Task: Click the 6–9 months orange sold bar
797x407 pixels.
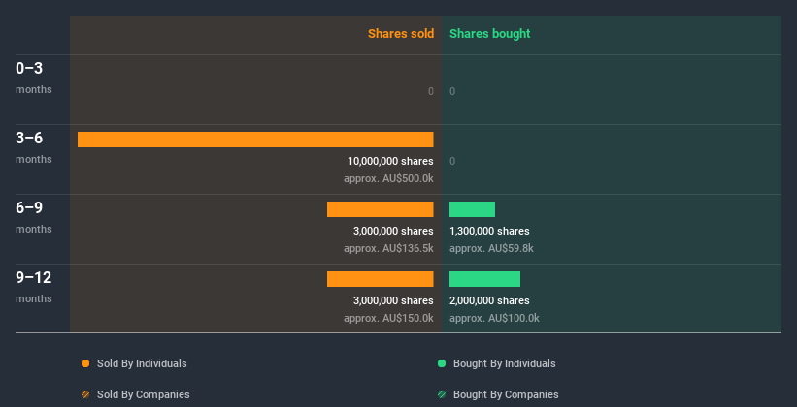Action: [380, 209]
